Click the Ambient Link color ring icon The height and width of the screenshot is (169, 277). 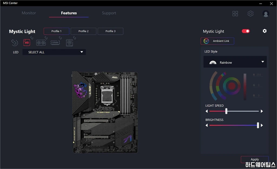206,41
